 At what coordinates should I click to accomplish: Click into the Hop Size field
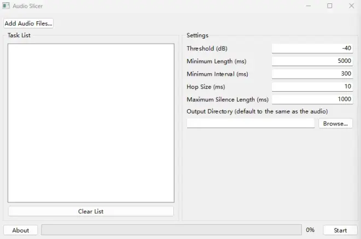312,87
